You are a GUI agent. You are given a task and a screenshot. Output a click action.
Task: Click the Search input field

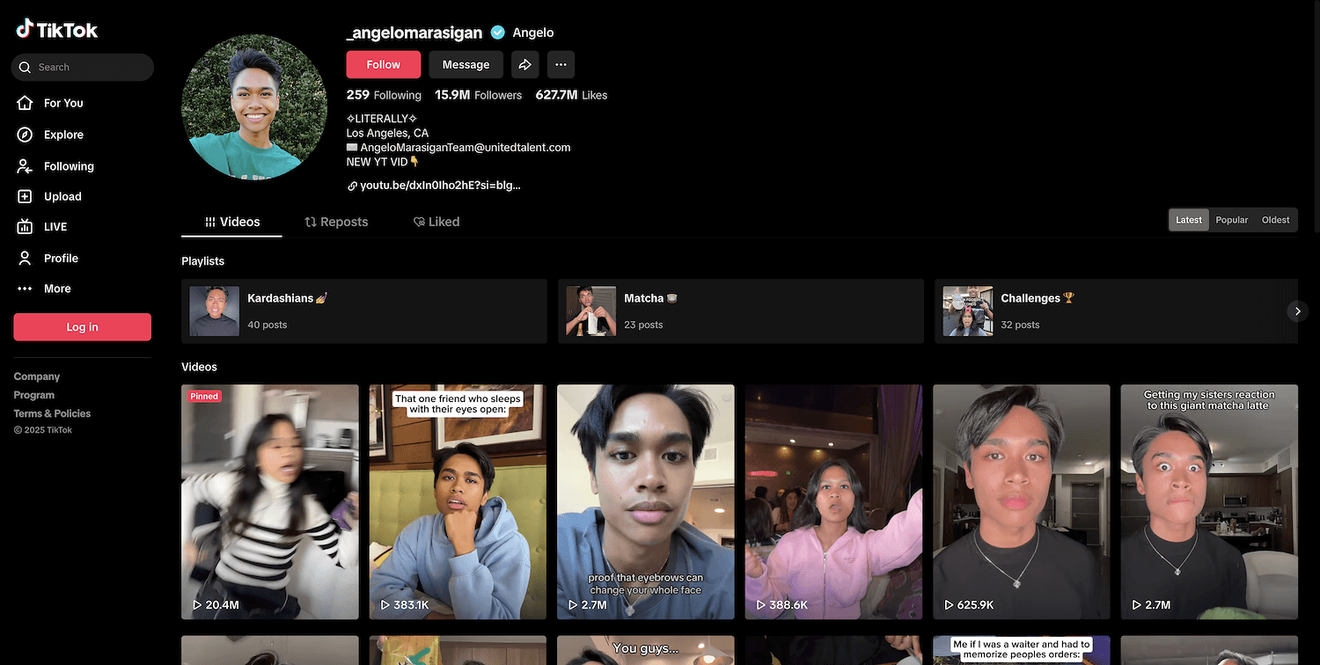pyautogui.click(x=88, y=67)
